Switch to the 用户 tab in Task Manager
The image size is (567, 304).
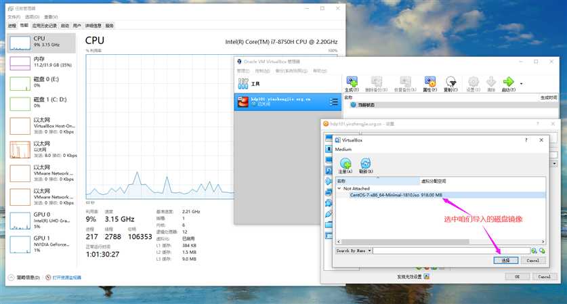(77, 26)
